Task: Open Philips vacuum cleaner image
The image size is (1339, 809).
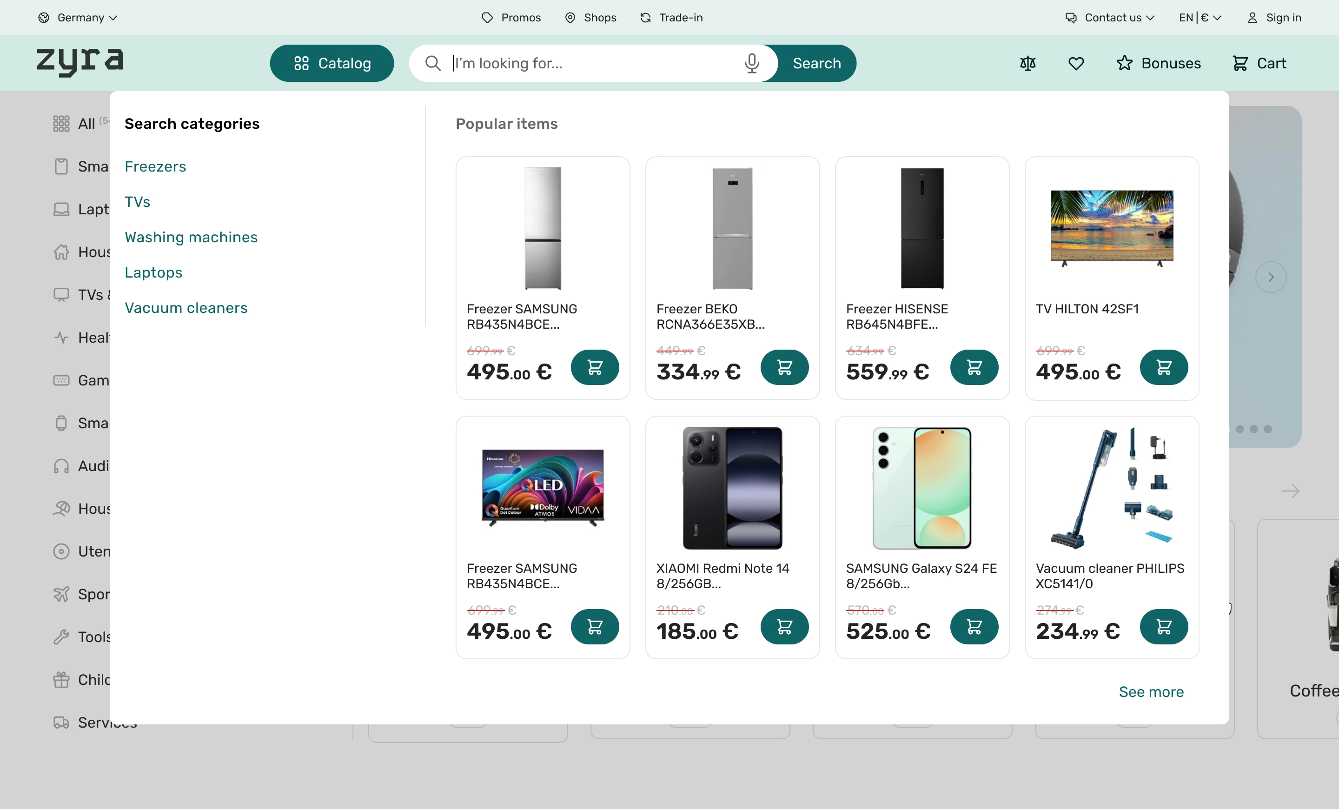Action: [x=1112, y=487]
